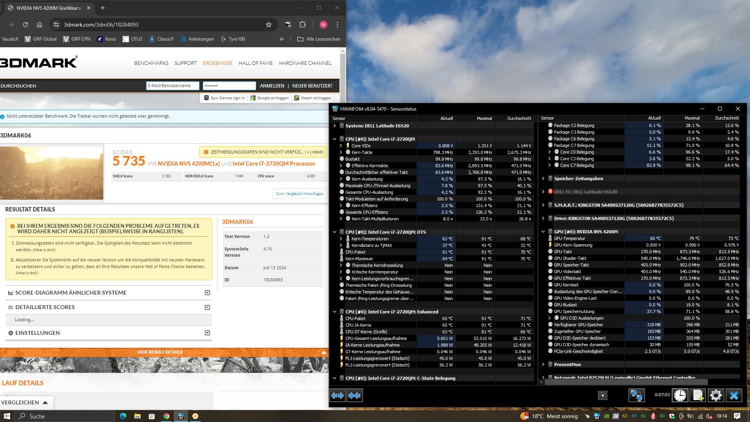Collapse DETAILLIERTE SCORES section
This screenshot has width=750, height=422.
point(207,308)
